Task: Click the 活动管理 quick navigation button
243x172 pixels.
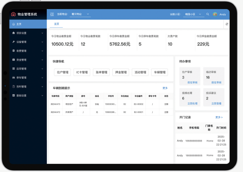Action: click(x=140, y=72)
